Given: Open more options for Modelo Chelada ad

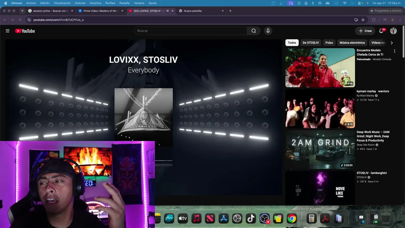Looking at the screenshot, I should tap(395, 51).
